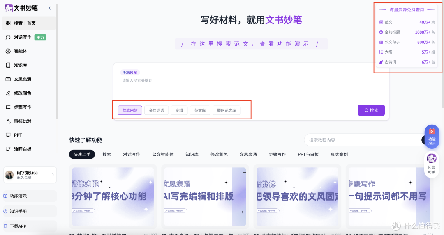This screenshot has width=444, height=235.
Task: Open the 知识库 book icon
Action: 8,65
